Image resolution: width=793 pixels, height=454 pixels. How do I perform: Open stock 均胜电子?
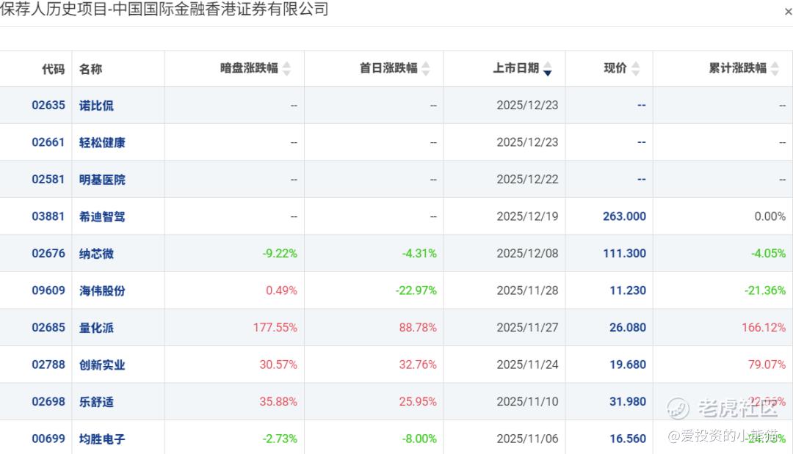coord(102,439)
